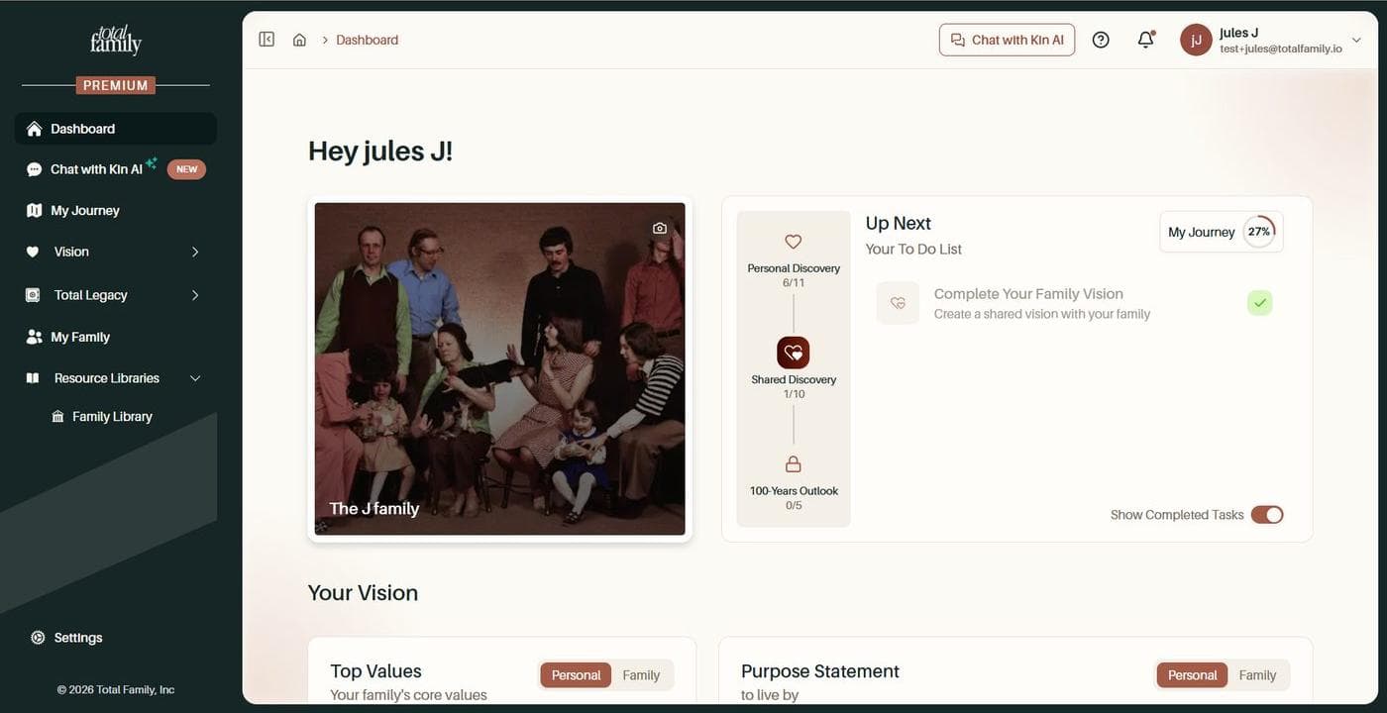Click the Chat with Kin AI button in header
1387x713 pixels.
(x=1007, y=40)
